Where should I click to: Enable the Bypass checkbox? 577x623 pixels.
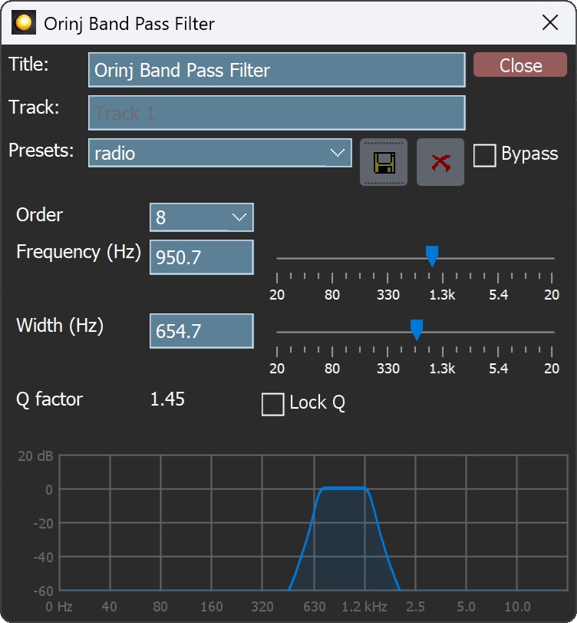[x=484, y=155]
